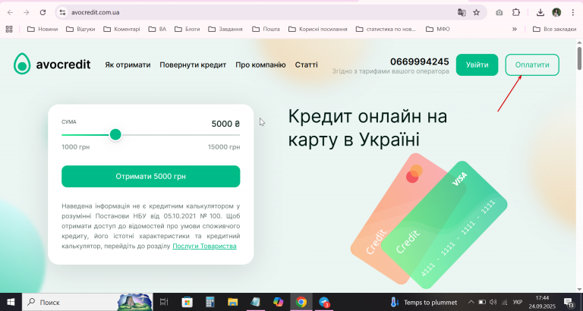Launch Microsoft Store from taskbar
Screen dimensions: 583x311
[x=187, y=302]
